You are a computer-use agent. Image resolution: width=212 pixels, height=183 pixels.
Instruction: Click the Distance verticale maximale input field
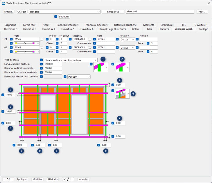[53, 68]
